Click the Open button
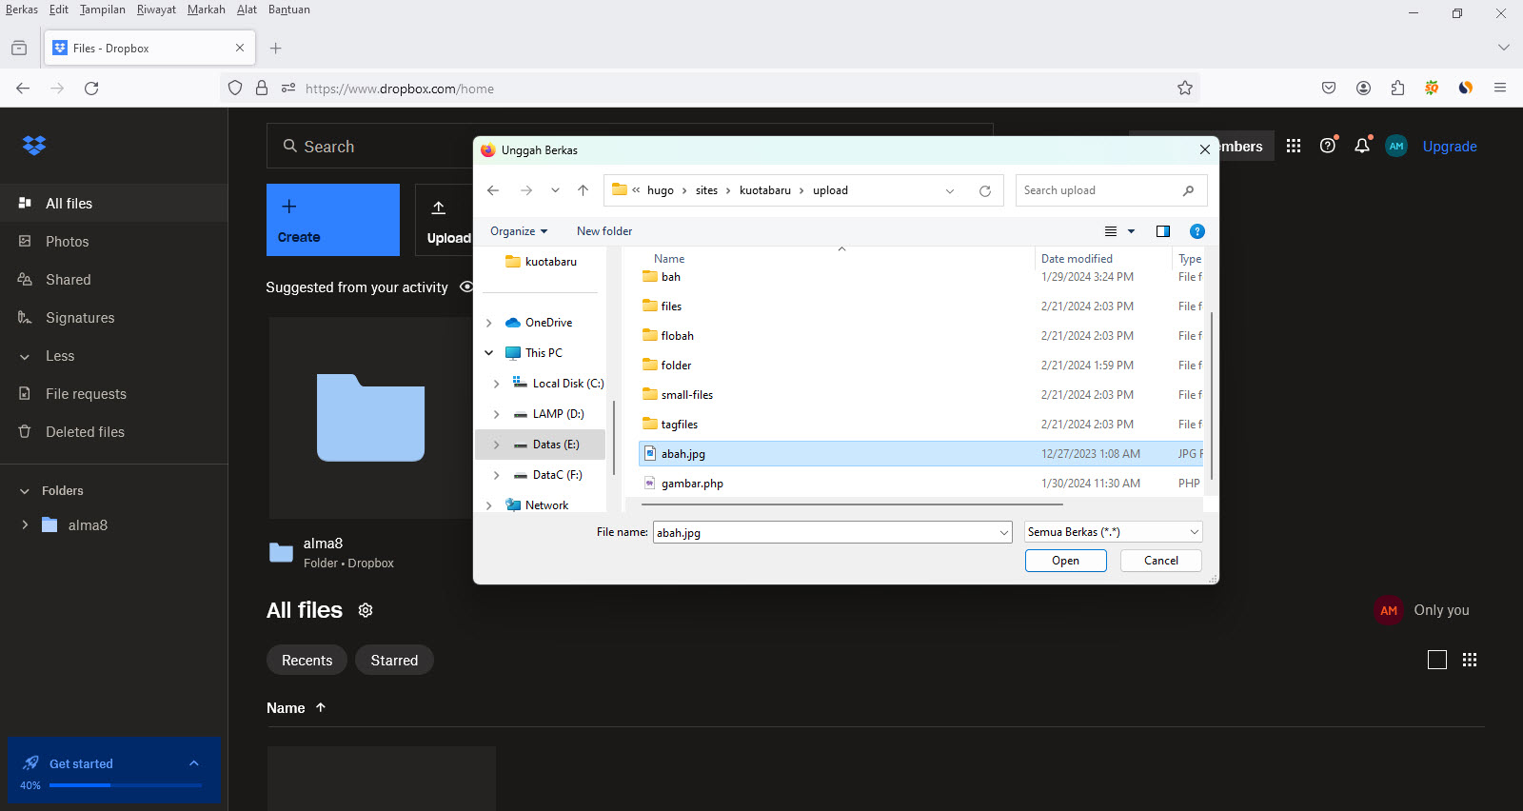Image resolution: width=1523 pixels, height=811 pixels. tap(1065, 561)
